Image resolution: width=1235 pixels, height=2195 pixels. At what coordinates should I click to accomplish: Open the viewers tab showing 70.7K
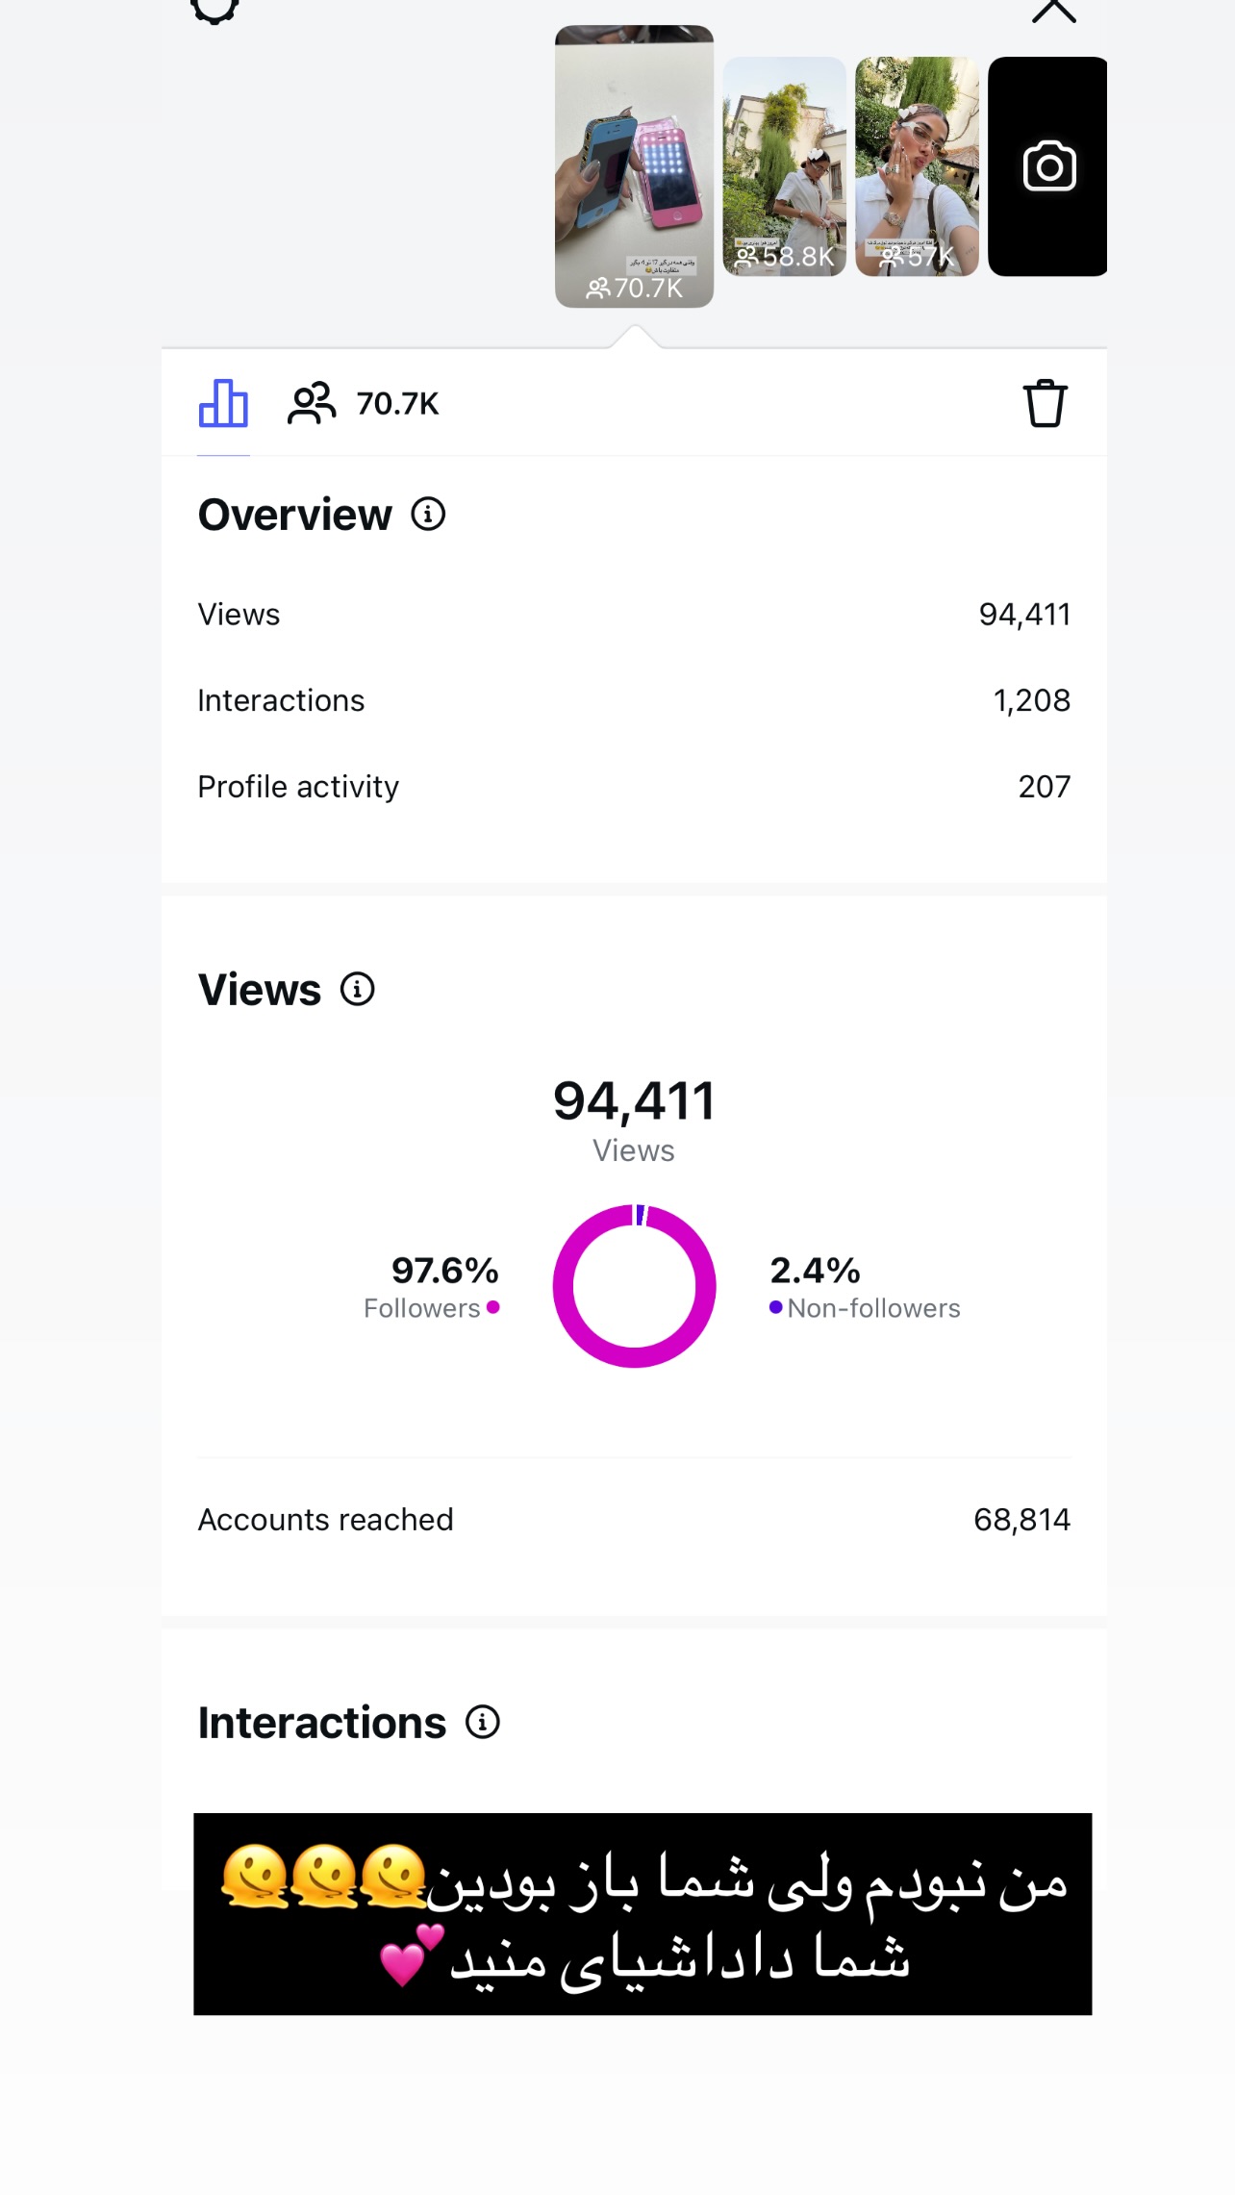point(364,403)
